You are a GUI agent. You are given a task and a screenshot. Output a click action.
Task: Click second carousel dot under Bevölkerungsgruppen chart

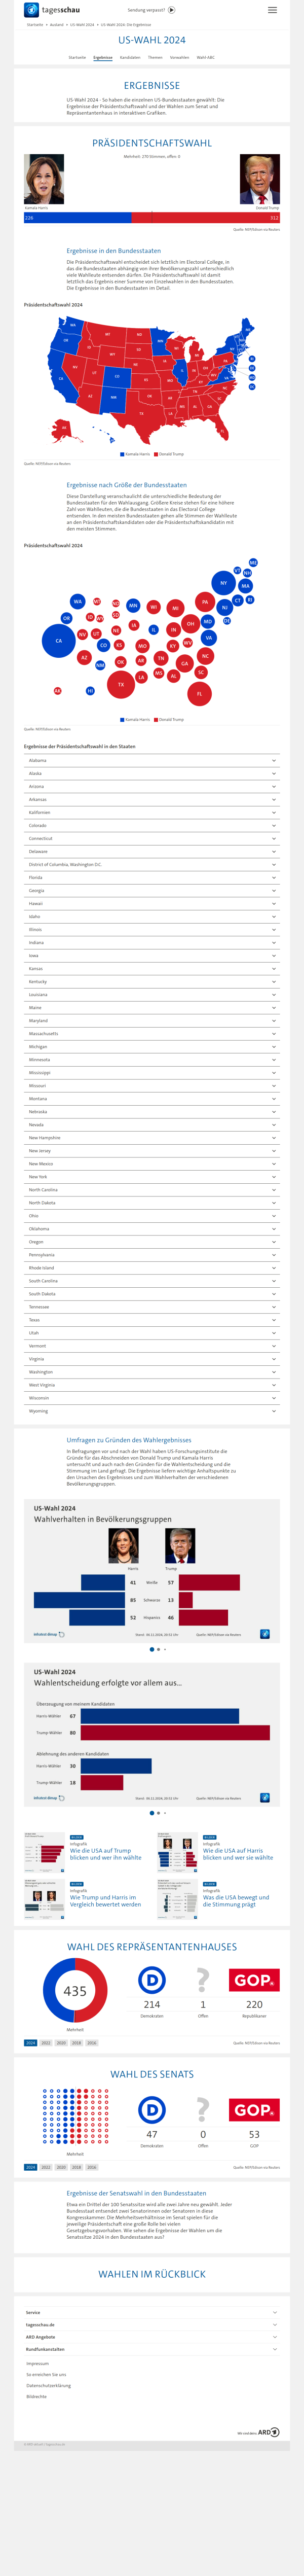[x=158, y=1649]
